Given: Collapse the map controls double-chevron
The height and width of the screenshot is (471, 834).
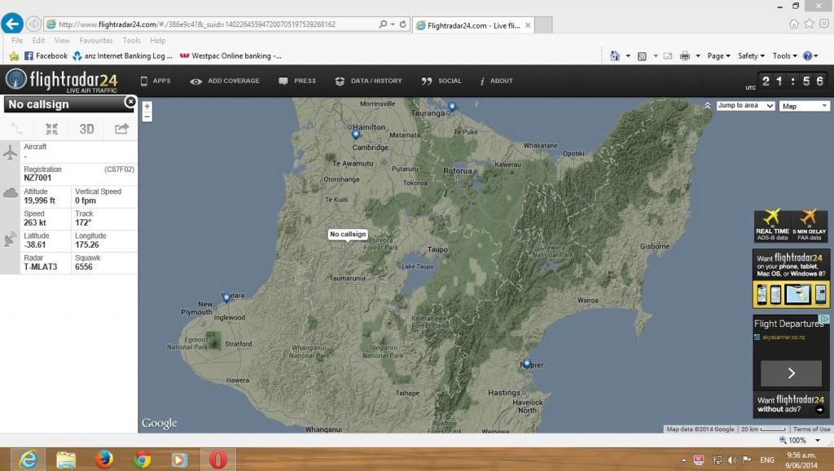Looking at the screenshot, I should tap(708, 106).
